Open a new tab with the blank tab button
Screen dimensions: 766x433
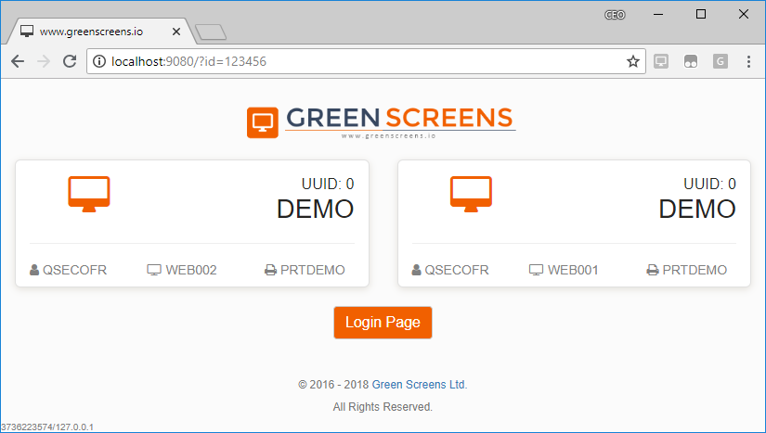[x=211, y=32]
